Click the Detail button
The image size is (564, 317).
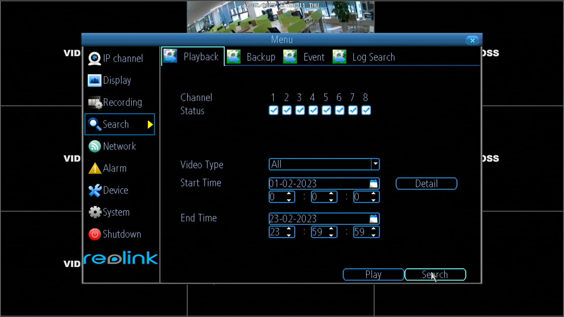point(426,183)
